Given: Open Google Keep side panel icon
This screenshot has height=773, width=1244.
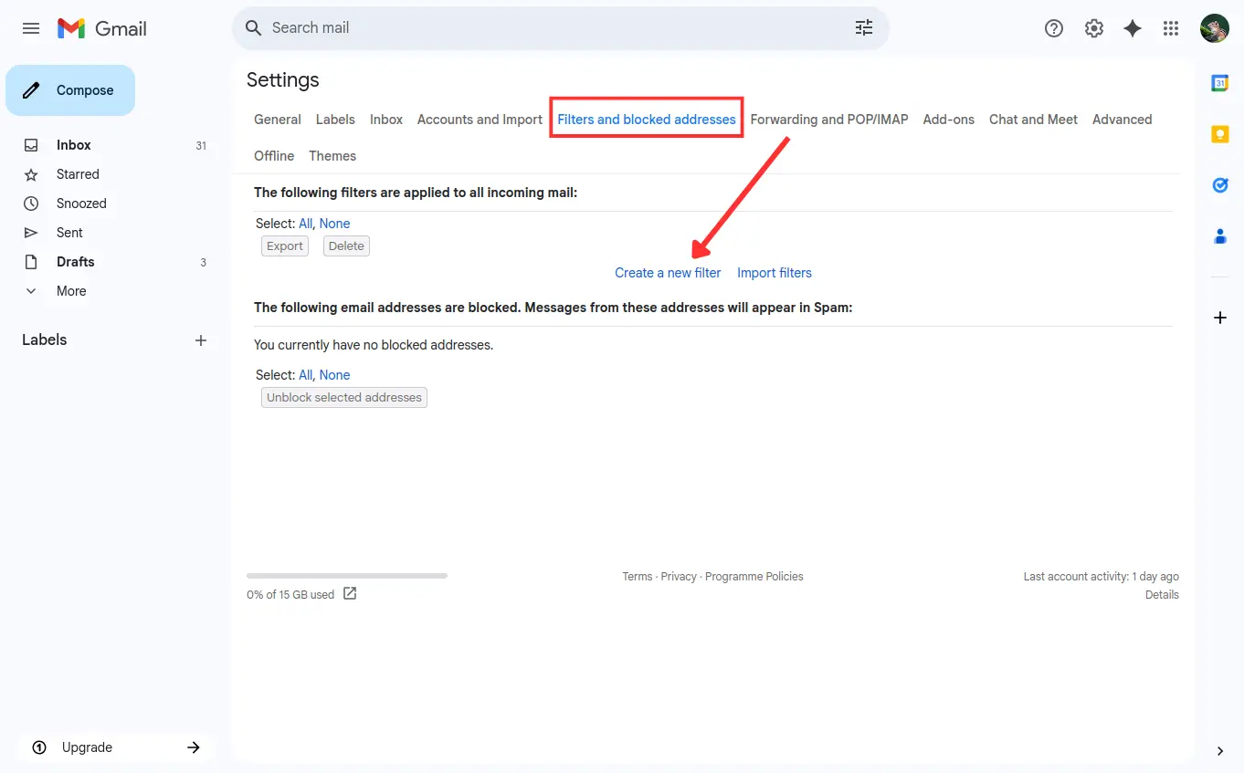Looking at the screenshot, I should click(1219, 134).
